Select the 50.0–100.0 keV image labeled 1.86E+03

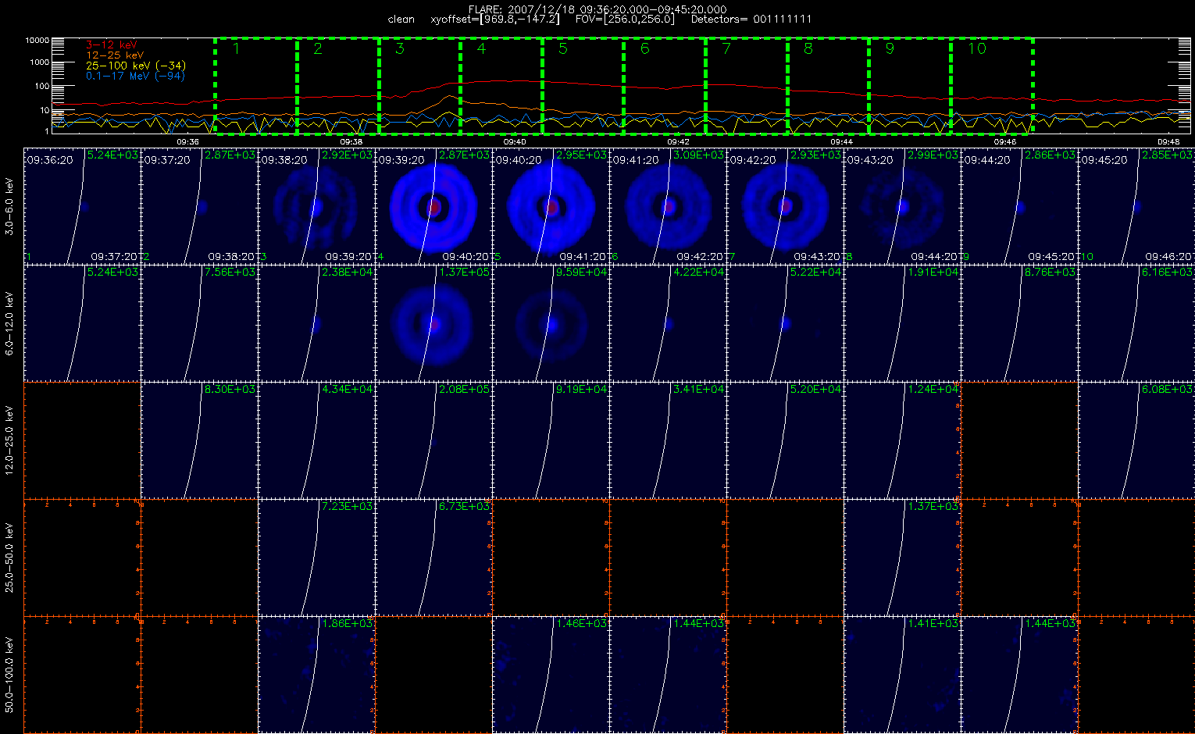[x=316, y=674]
